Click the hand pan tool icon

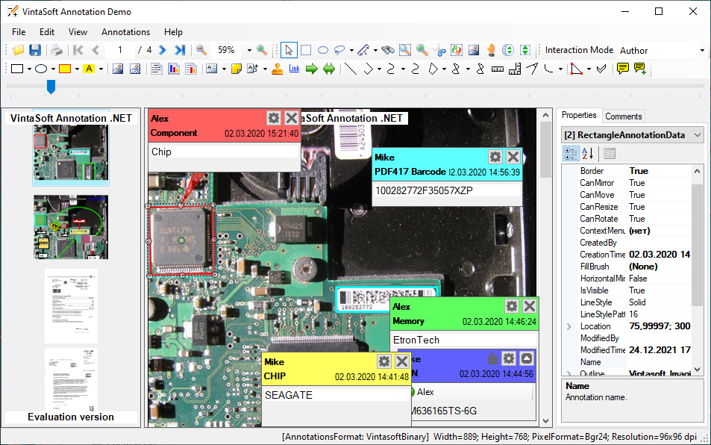[492, 51]
